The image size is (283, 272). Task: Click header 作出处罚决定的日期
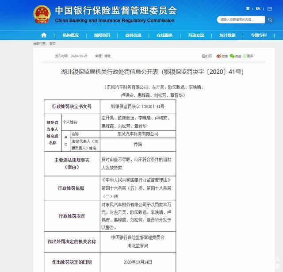tap(72, 262)
